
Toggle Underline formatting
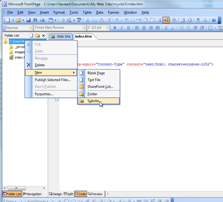coord(128,28)
